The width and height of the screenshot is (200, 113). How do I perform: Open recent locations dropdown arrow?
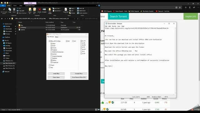[x=7, y=19]
